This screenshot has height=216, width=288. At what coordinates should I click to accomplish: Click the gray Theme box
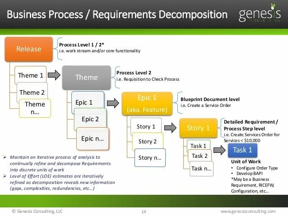click(87, 78)
